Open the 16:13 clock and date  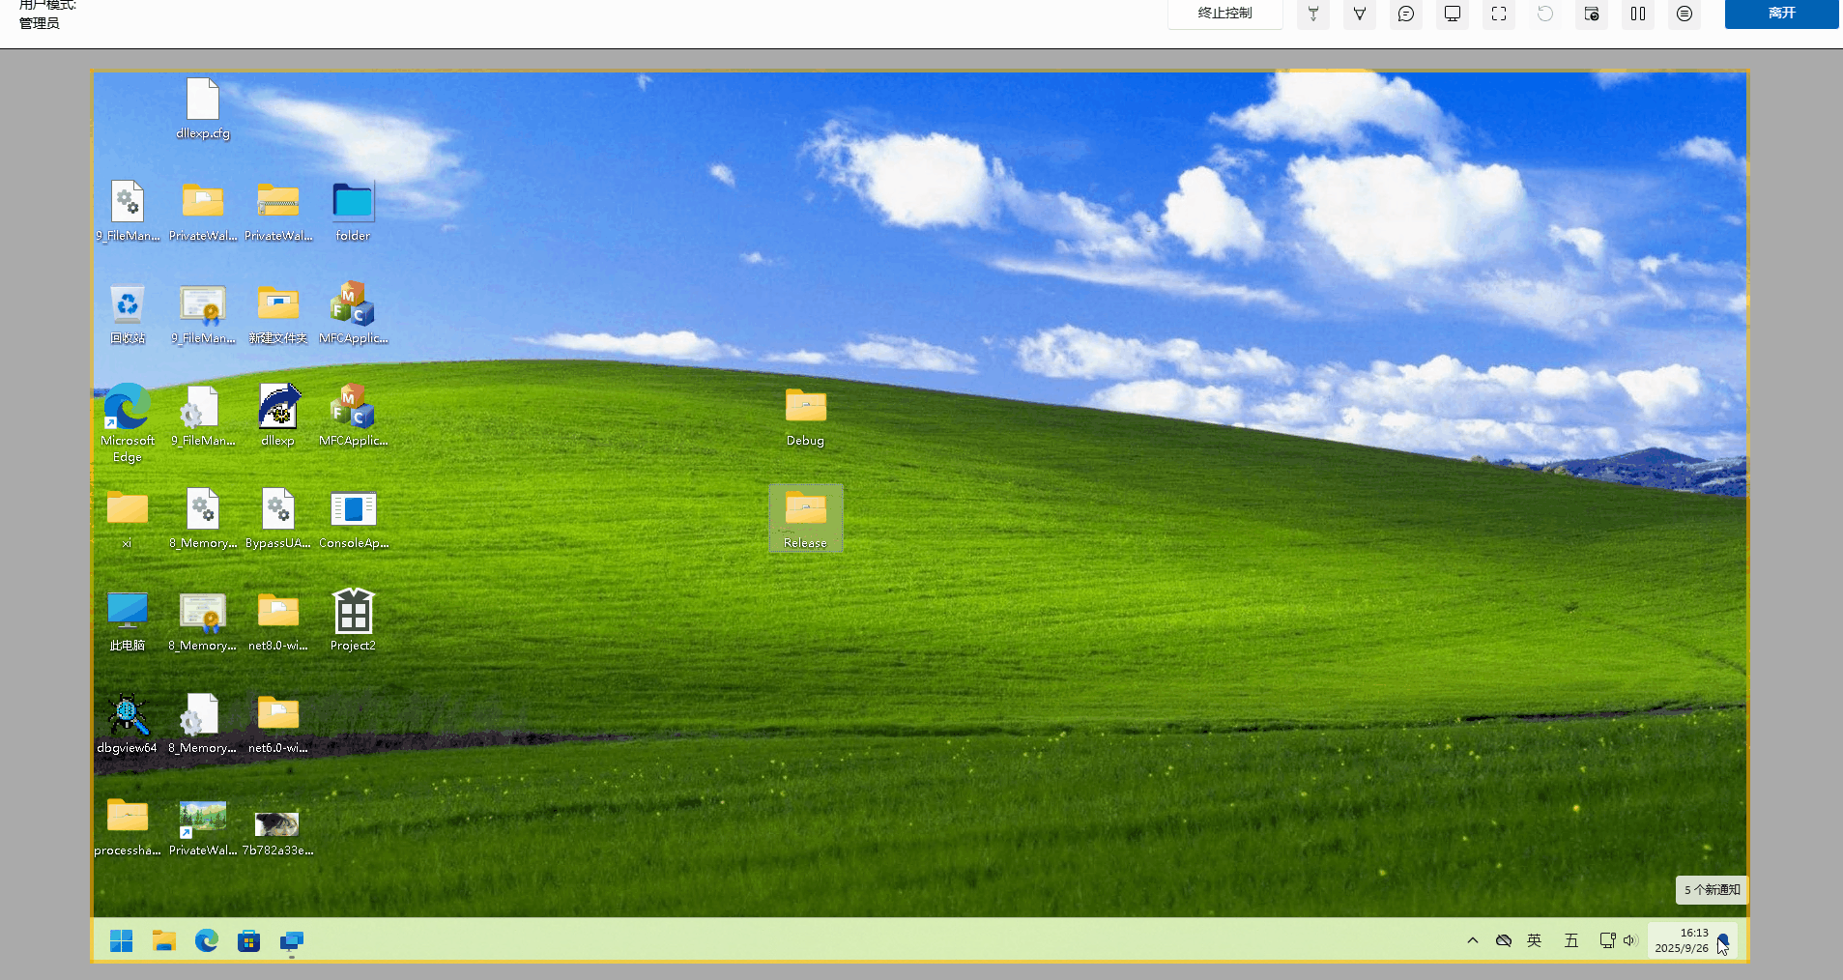click(x=1682, y=940)
